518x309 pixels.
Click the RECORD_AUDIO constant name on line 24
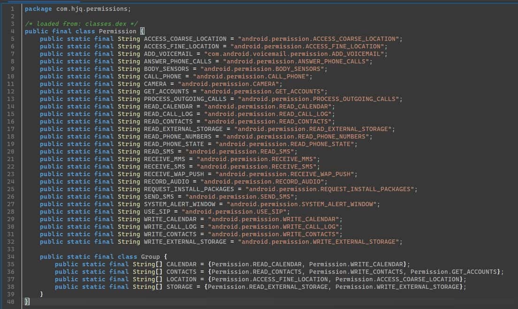point(166,182)
